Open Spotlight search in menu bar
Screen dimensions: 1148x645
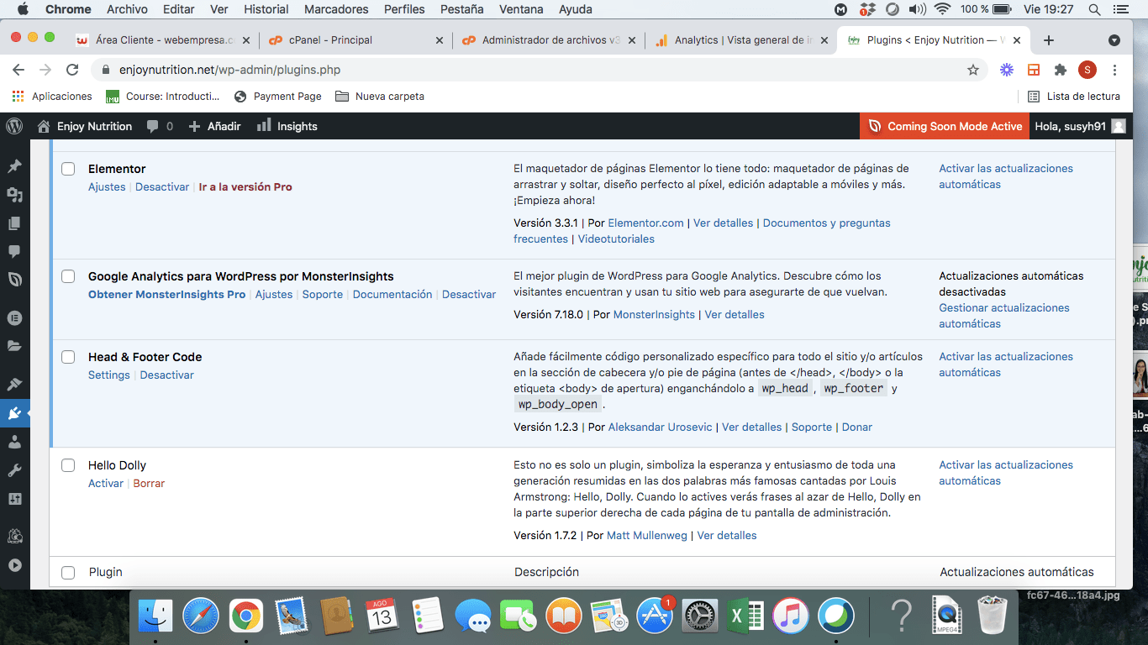(1094, 9)
